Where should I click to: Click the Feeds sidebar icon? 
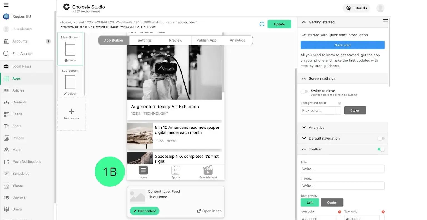pyautogui.click(x=6, y=114)
